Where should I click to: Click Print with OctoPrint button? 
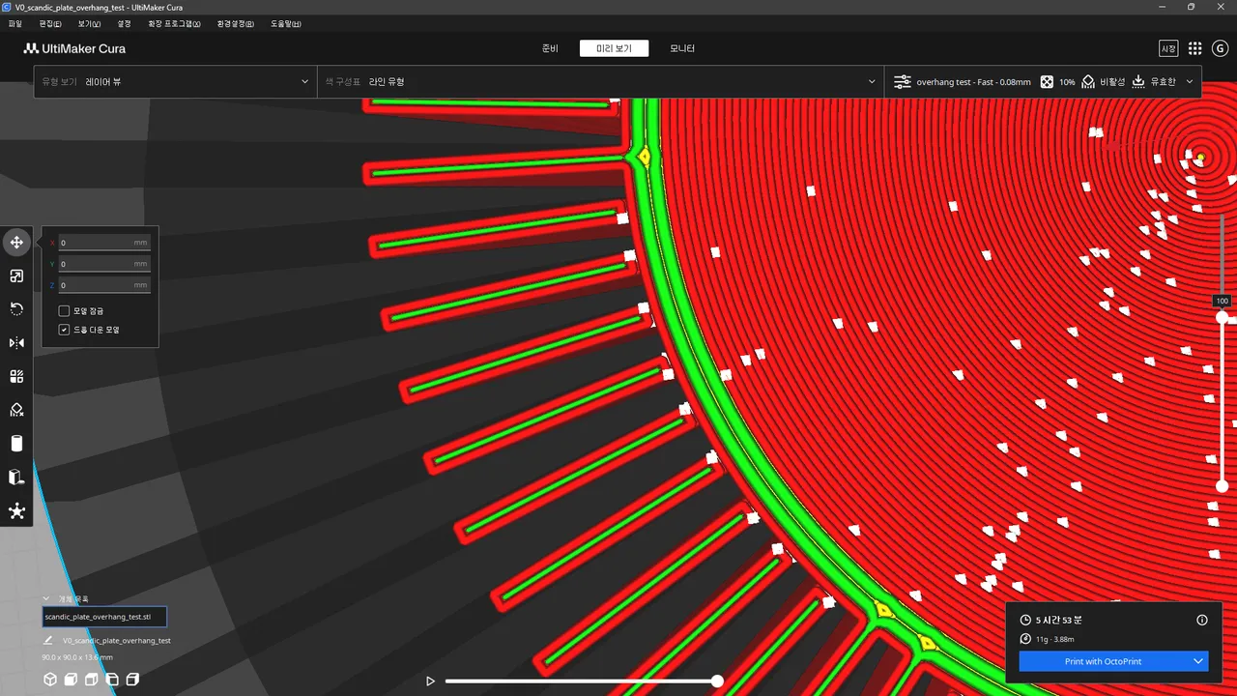[1103, 661]
